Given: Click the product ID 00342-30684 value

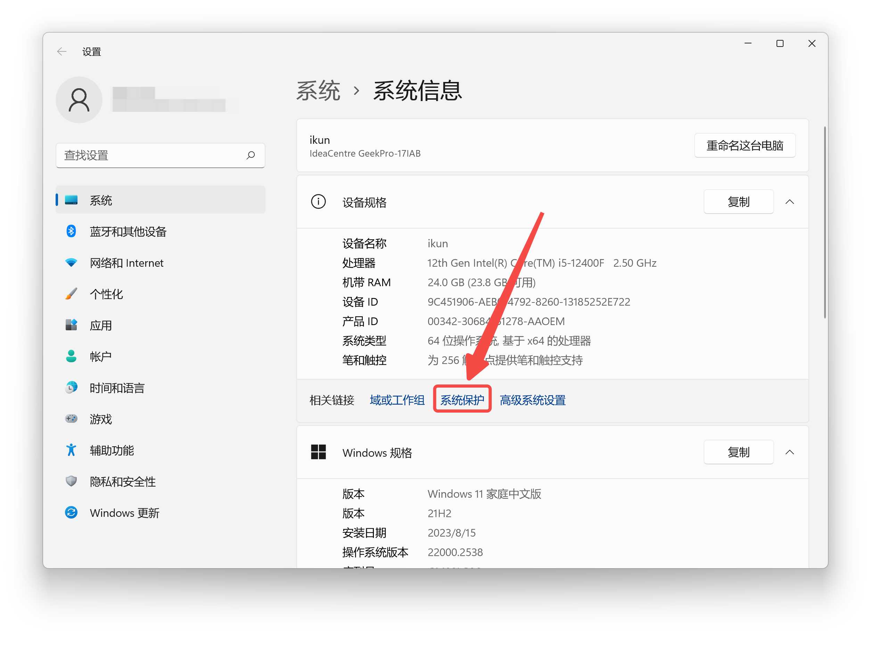Looking at the screenshot, I should tap(496, 321).
